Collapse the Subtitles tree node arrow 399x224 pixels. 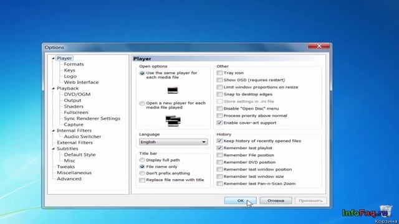(x=53, y=149)
